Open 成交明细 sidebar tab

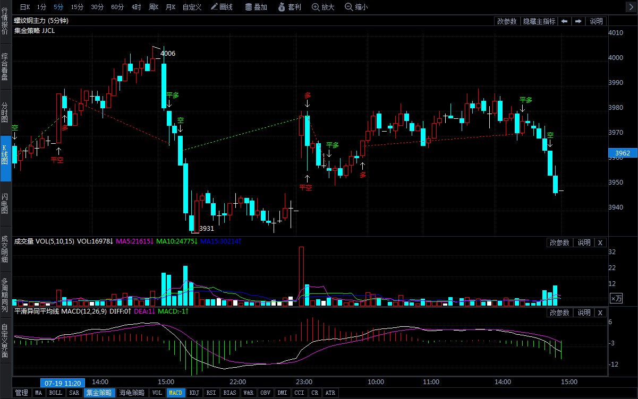[5, 249]
